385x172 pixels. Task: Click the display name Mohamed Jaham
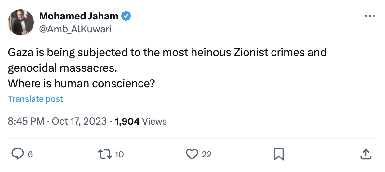coord(79,16)
